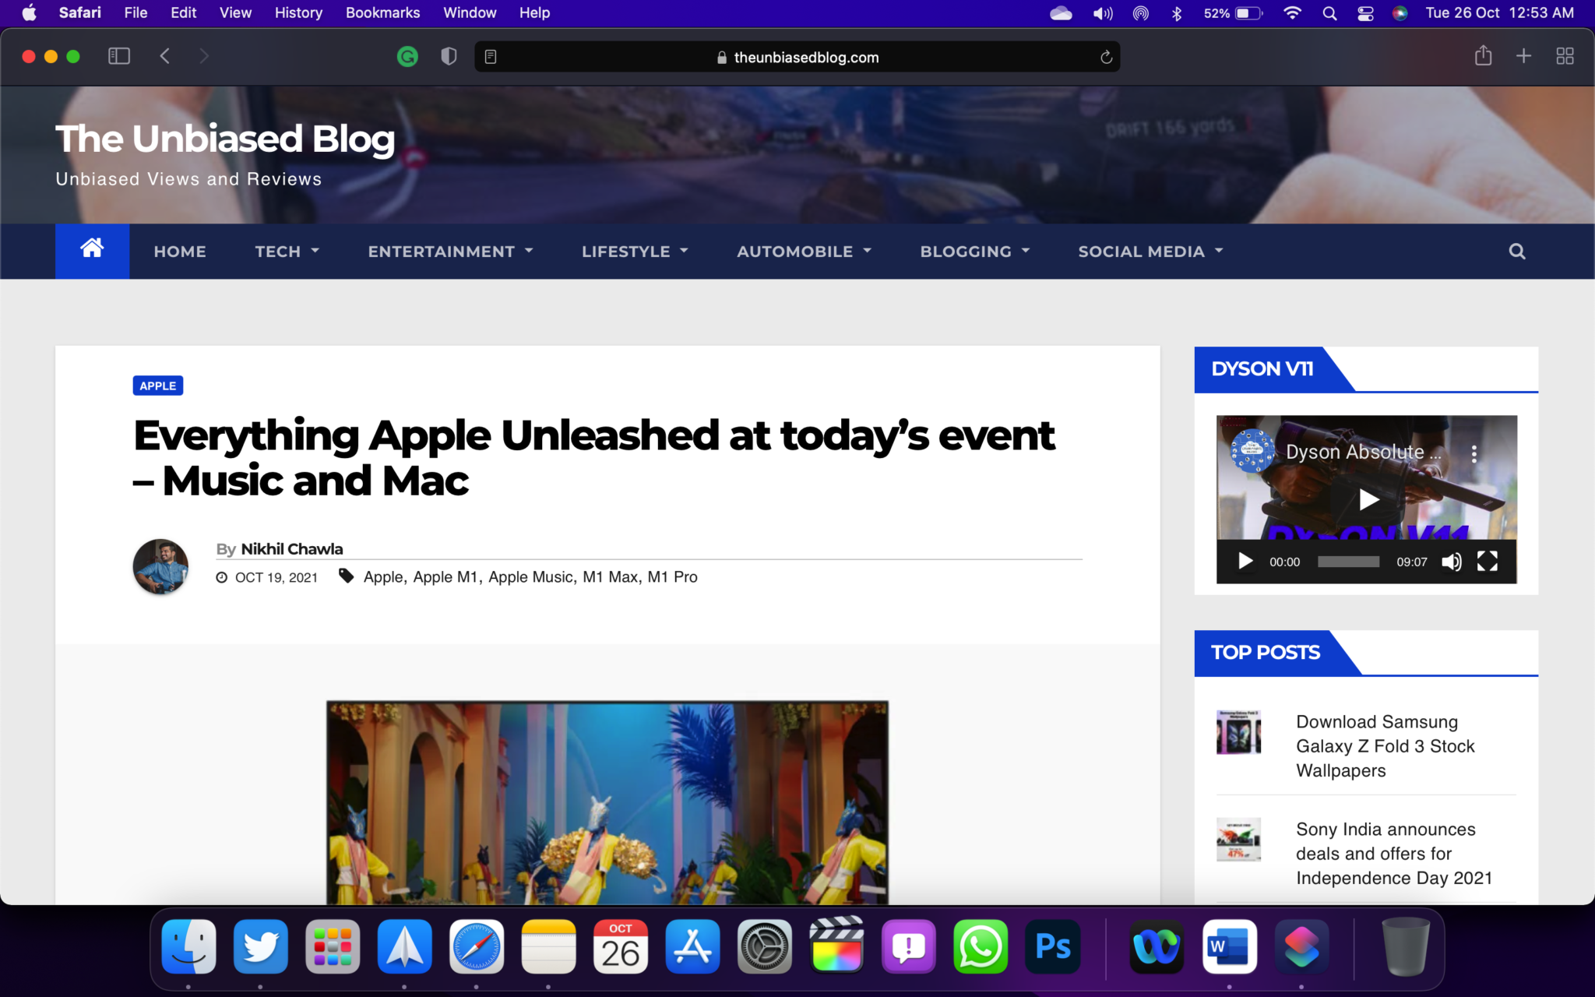Expand the AUTOMOBILE dropdown menu
1595x997 pixels.
804,252
